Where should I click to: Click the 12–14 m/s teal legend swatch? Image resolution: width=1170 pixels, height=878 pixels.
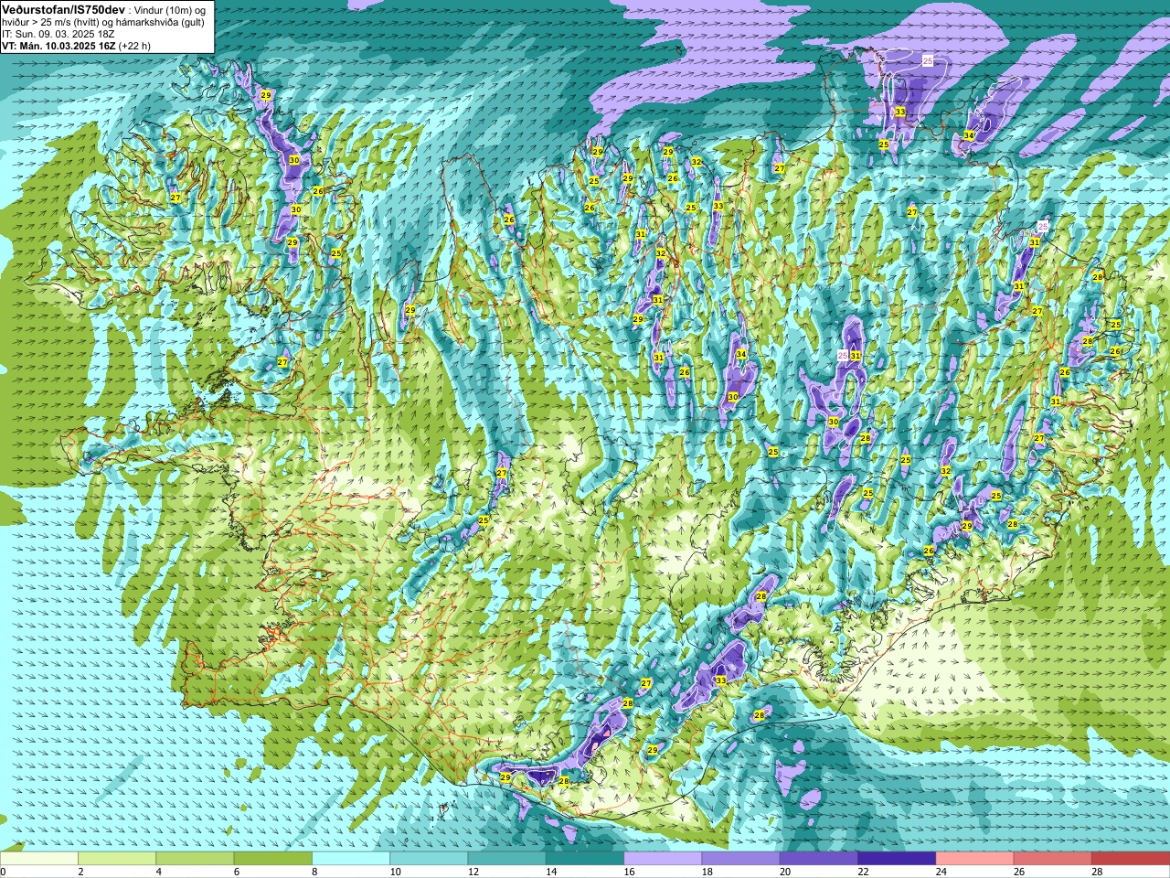507,859
